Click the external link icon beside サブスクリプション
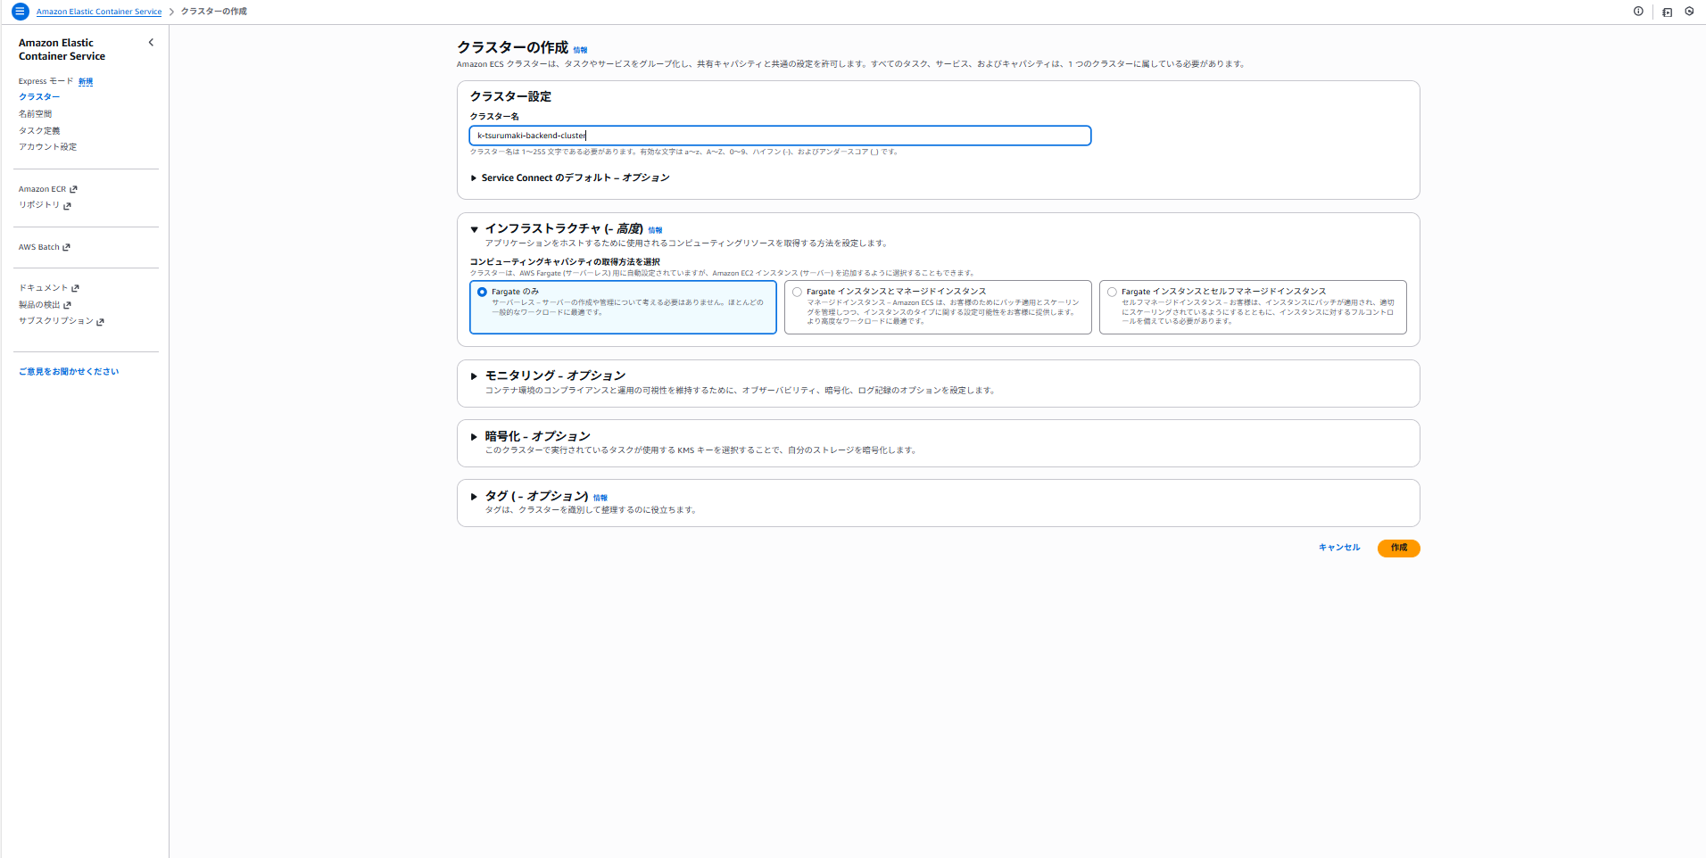This screenshot has width=1706, height=858. click(100, 322)
